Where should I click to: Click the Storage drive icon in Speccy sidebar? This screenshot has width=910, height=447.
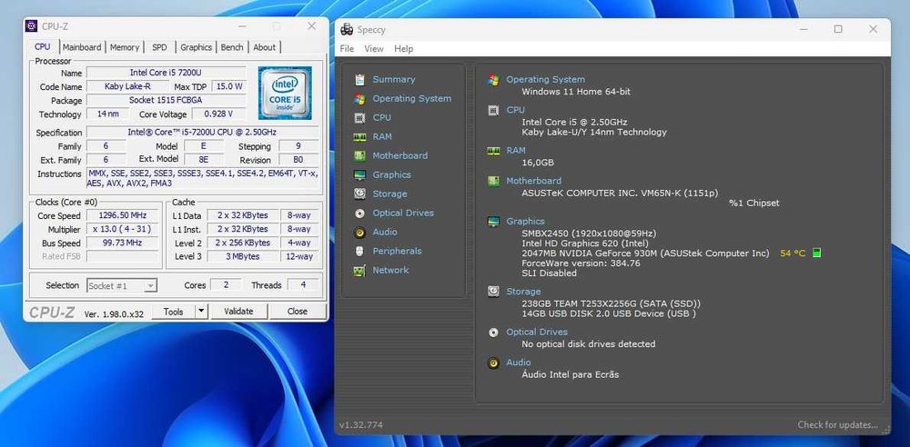pos(359,194)
